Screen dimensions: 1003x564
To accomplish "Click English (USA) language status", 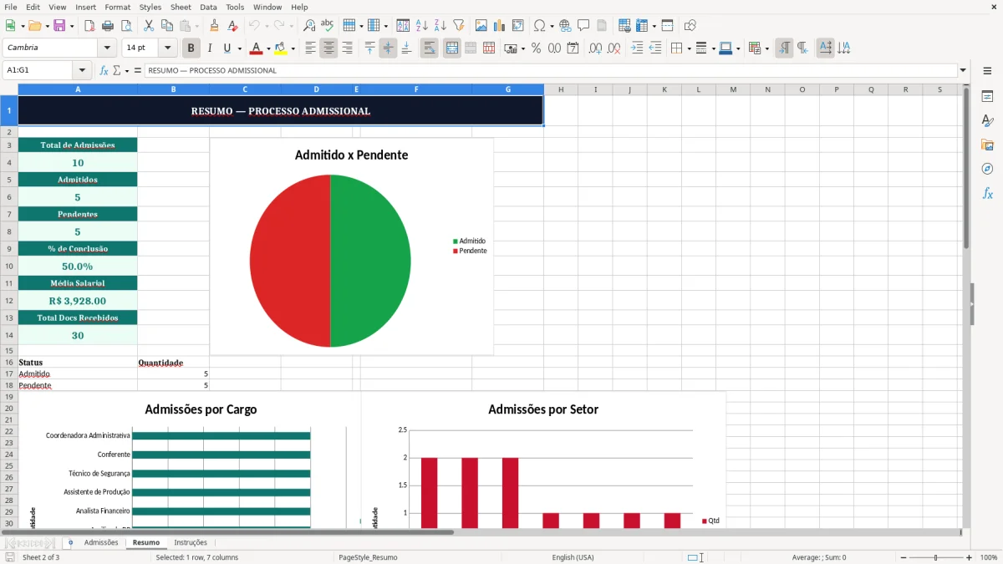I will (x=573, y=557).
